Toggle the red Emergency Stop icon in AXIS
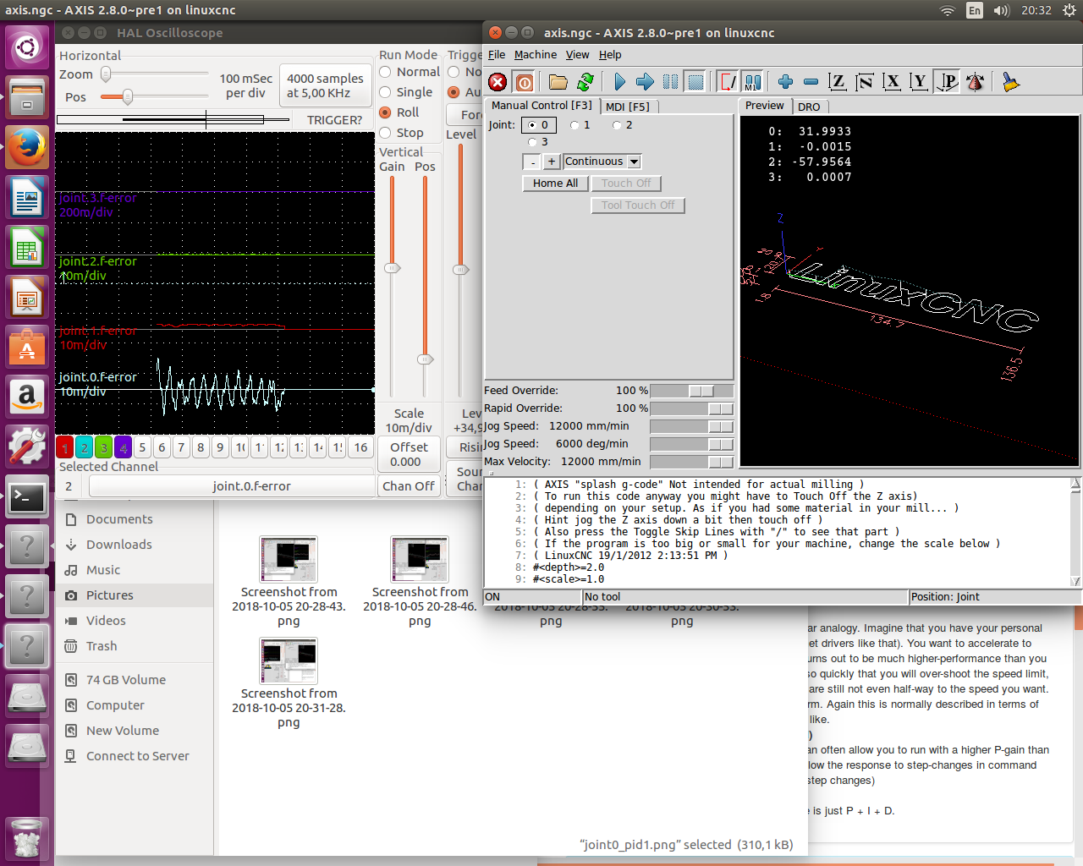 [x=498, y=82]
